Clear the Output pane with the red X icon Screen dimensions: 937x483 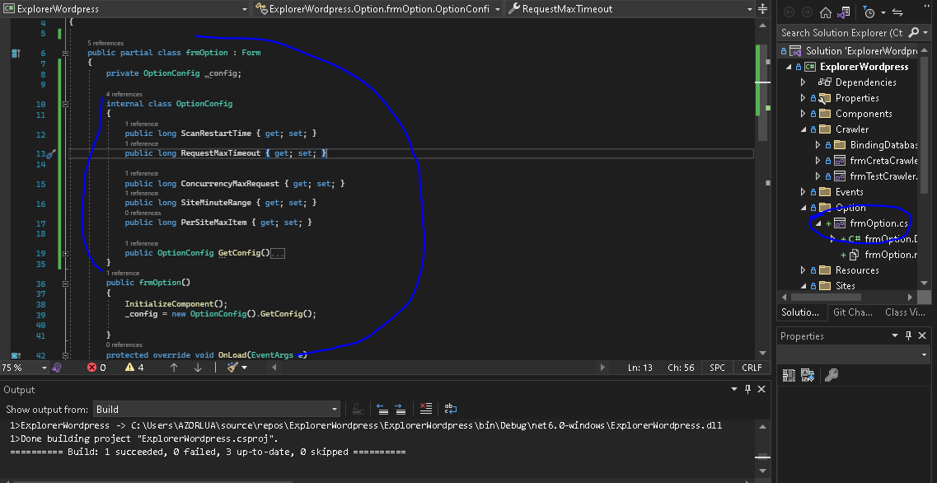click(424, 407)
